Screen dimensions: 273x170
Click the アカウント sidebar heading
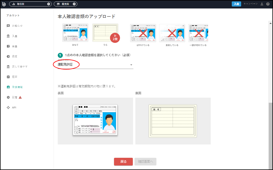[13, 16]
